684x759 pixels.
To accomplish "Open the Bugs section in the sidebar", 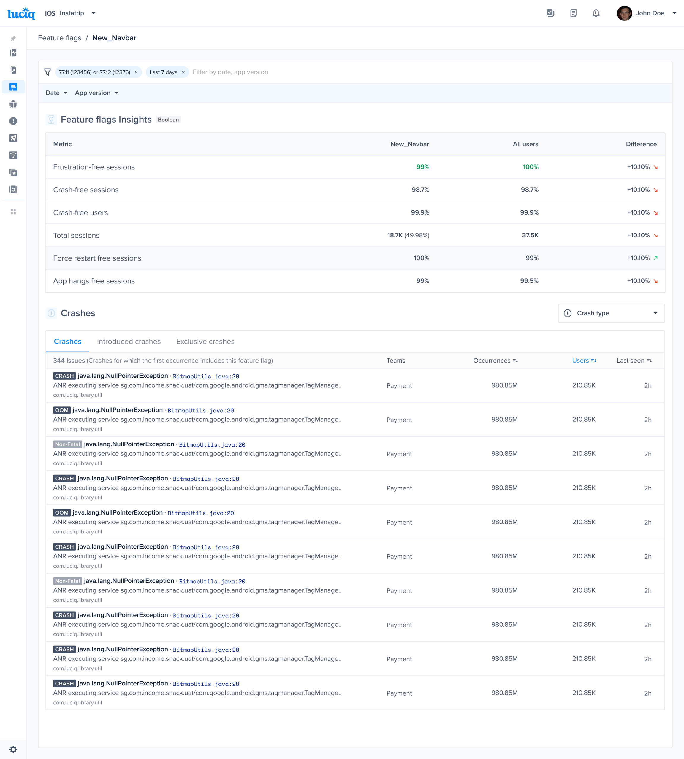I will [x=13, y=104].
